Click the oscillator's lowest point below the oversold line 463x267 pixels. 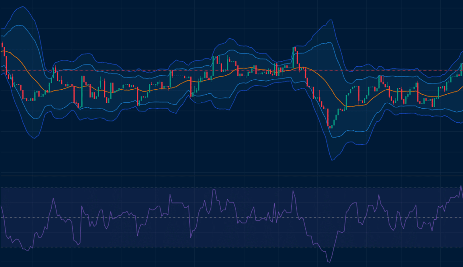click(329, 262)
